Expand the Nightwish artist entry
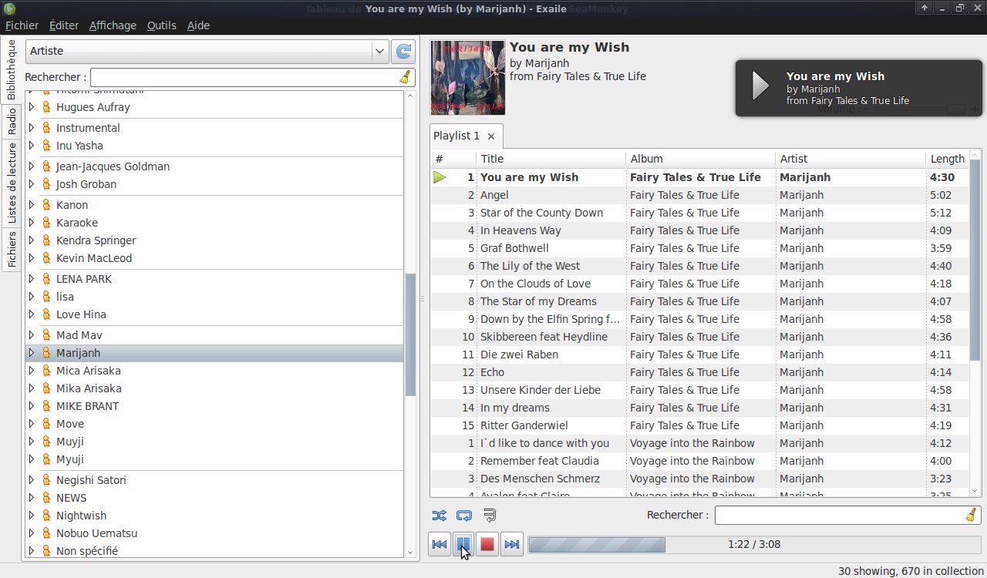The image size is (987, 578). [x=31, y=515]
